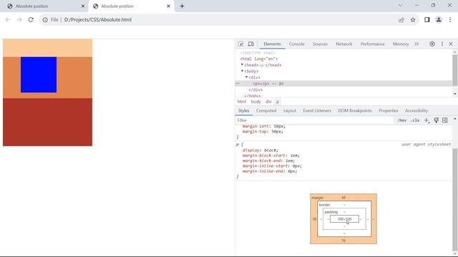The image size is (458, 257).
Task: Activate the inspect element picker icon
Action: pyautogui.click(x=240, y=44)
